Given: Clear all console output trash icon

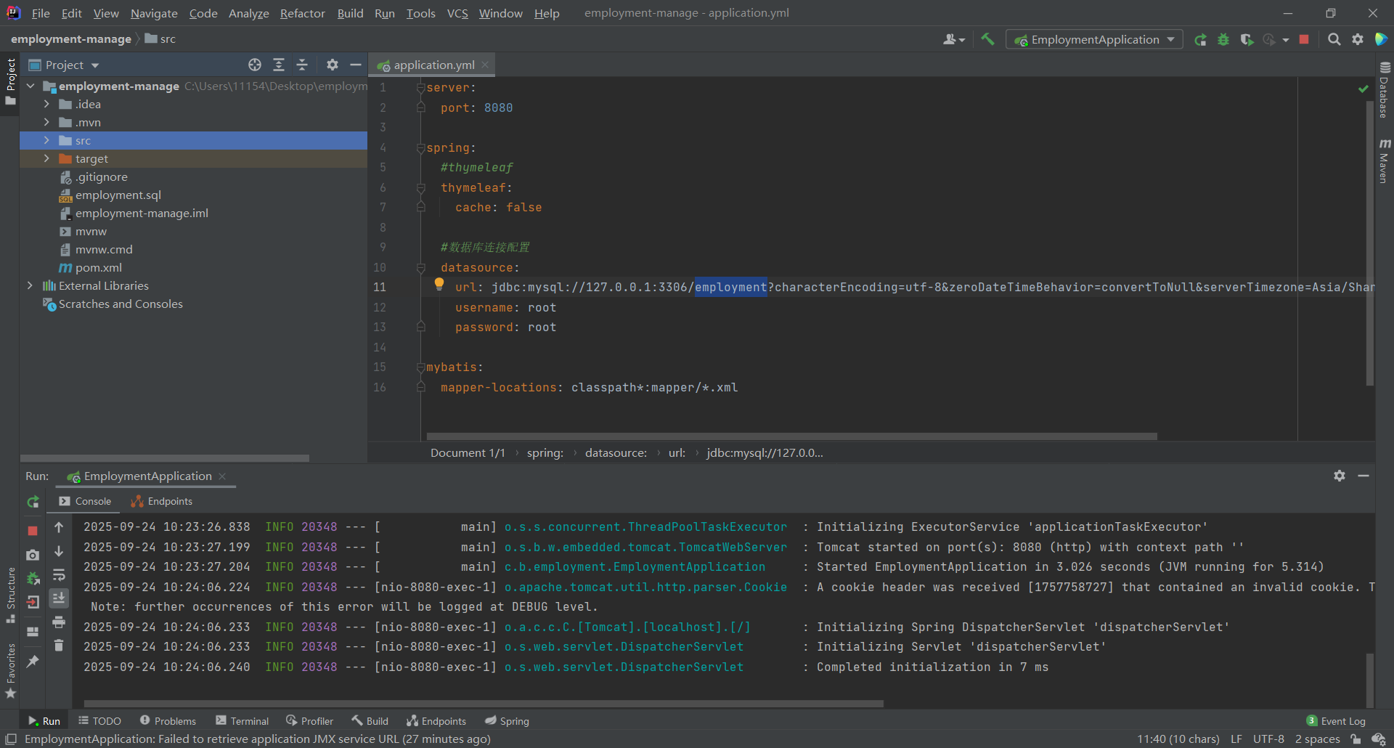Looking at the screenshot, I should pos(59,645).
